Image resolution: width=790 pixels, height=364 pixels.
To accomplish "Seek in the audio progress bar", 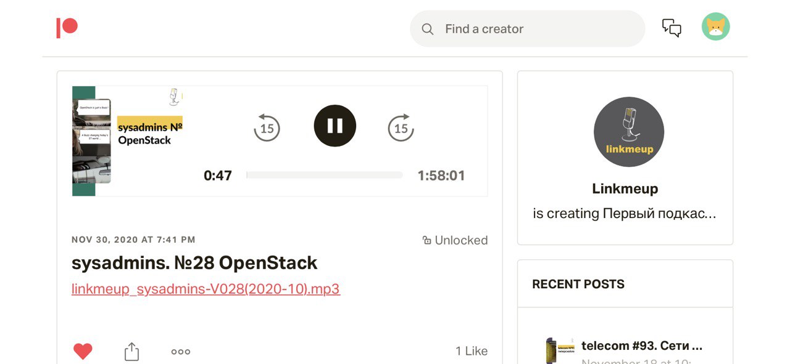I will point(325,176).
